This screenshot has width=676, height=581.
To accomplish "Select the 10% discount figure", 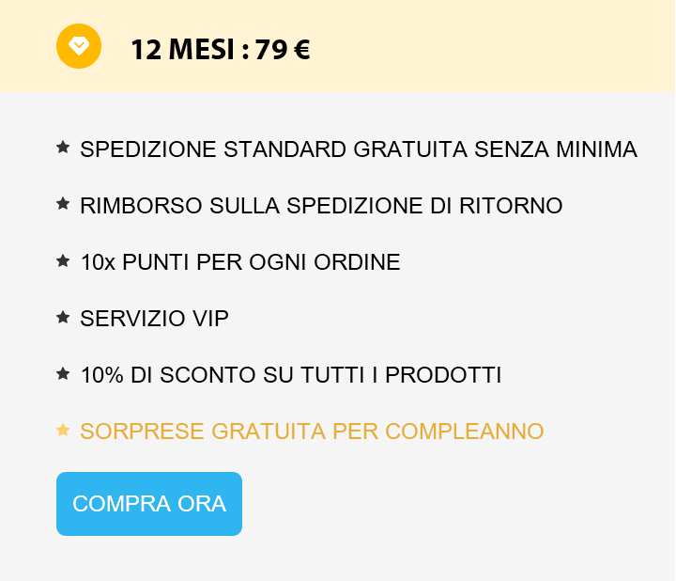I will tap(102, 375).
